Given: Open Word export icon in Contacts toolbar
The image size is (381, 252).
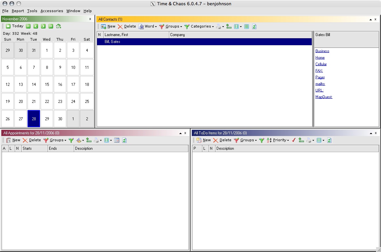Looking at the screenshot, I should click(147, 27).
